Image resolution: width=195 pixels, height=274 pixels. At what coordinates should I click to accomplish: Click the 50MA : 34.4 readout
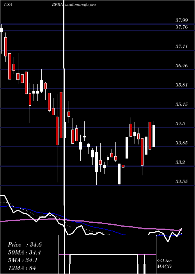25,252
